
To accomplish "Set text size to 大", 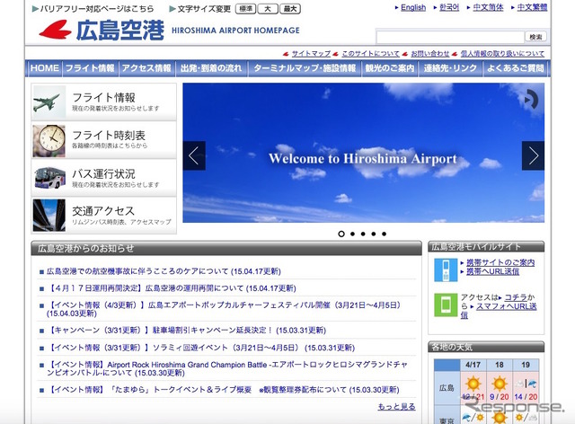I will point(268,9).
